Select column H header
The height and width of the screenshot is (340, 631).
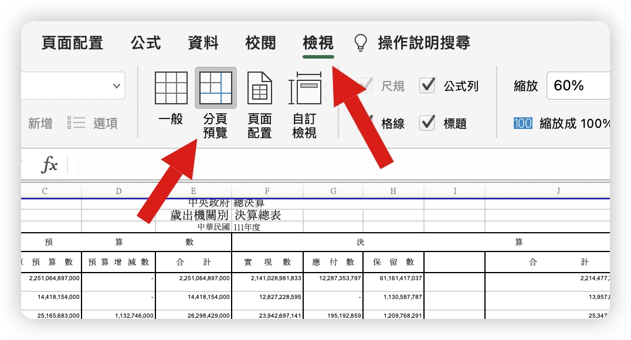click(x=393, y=191)
